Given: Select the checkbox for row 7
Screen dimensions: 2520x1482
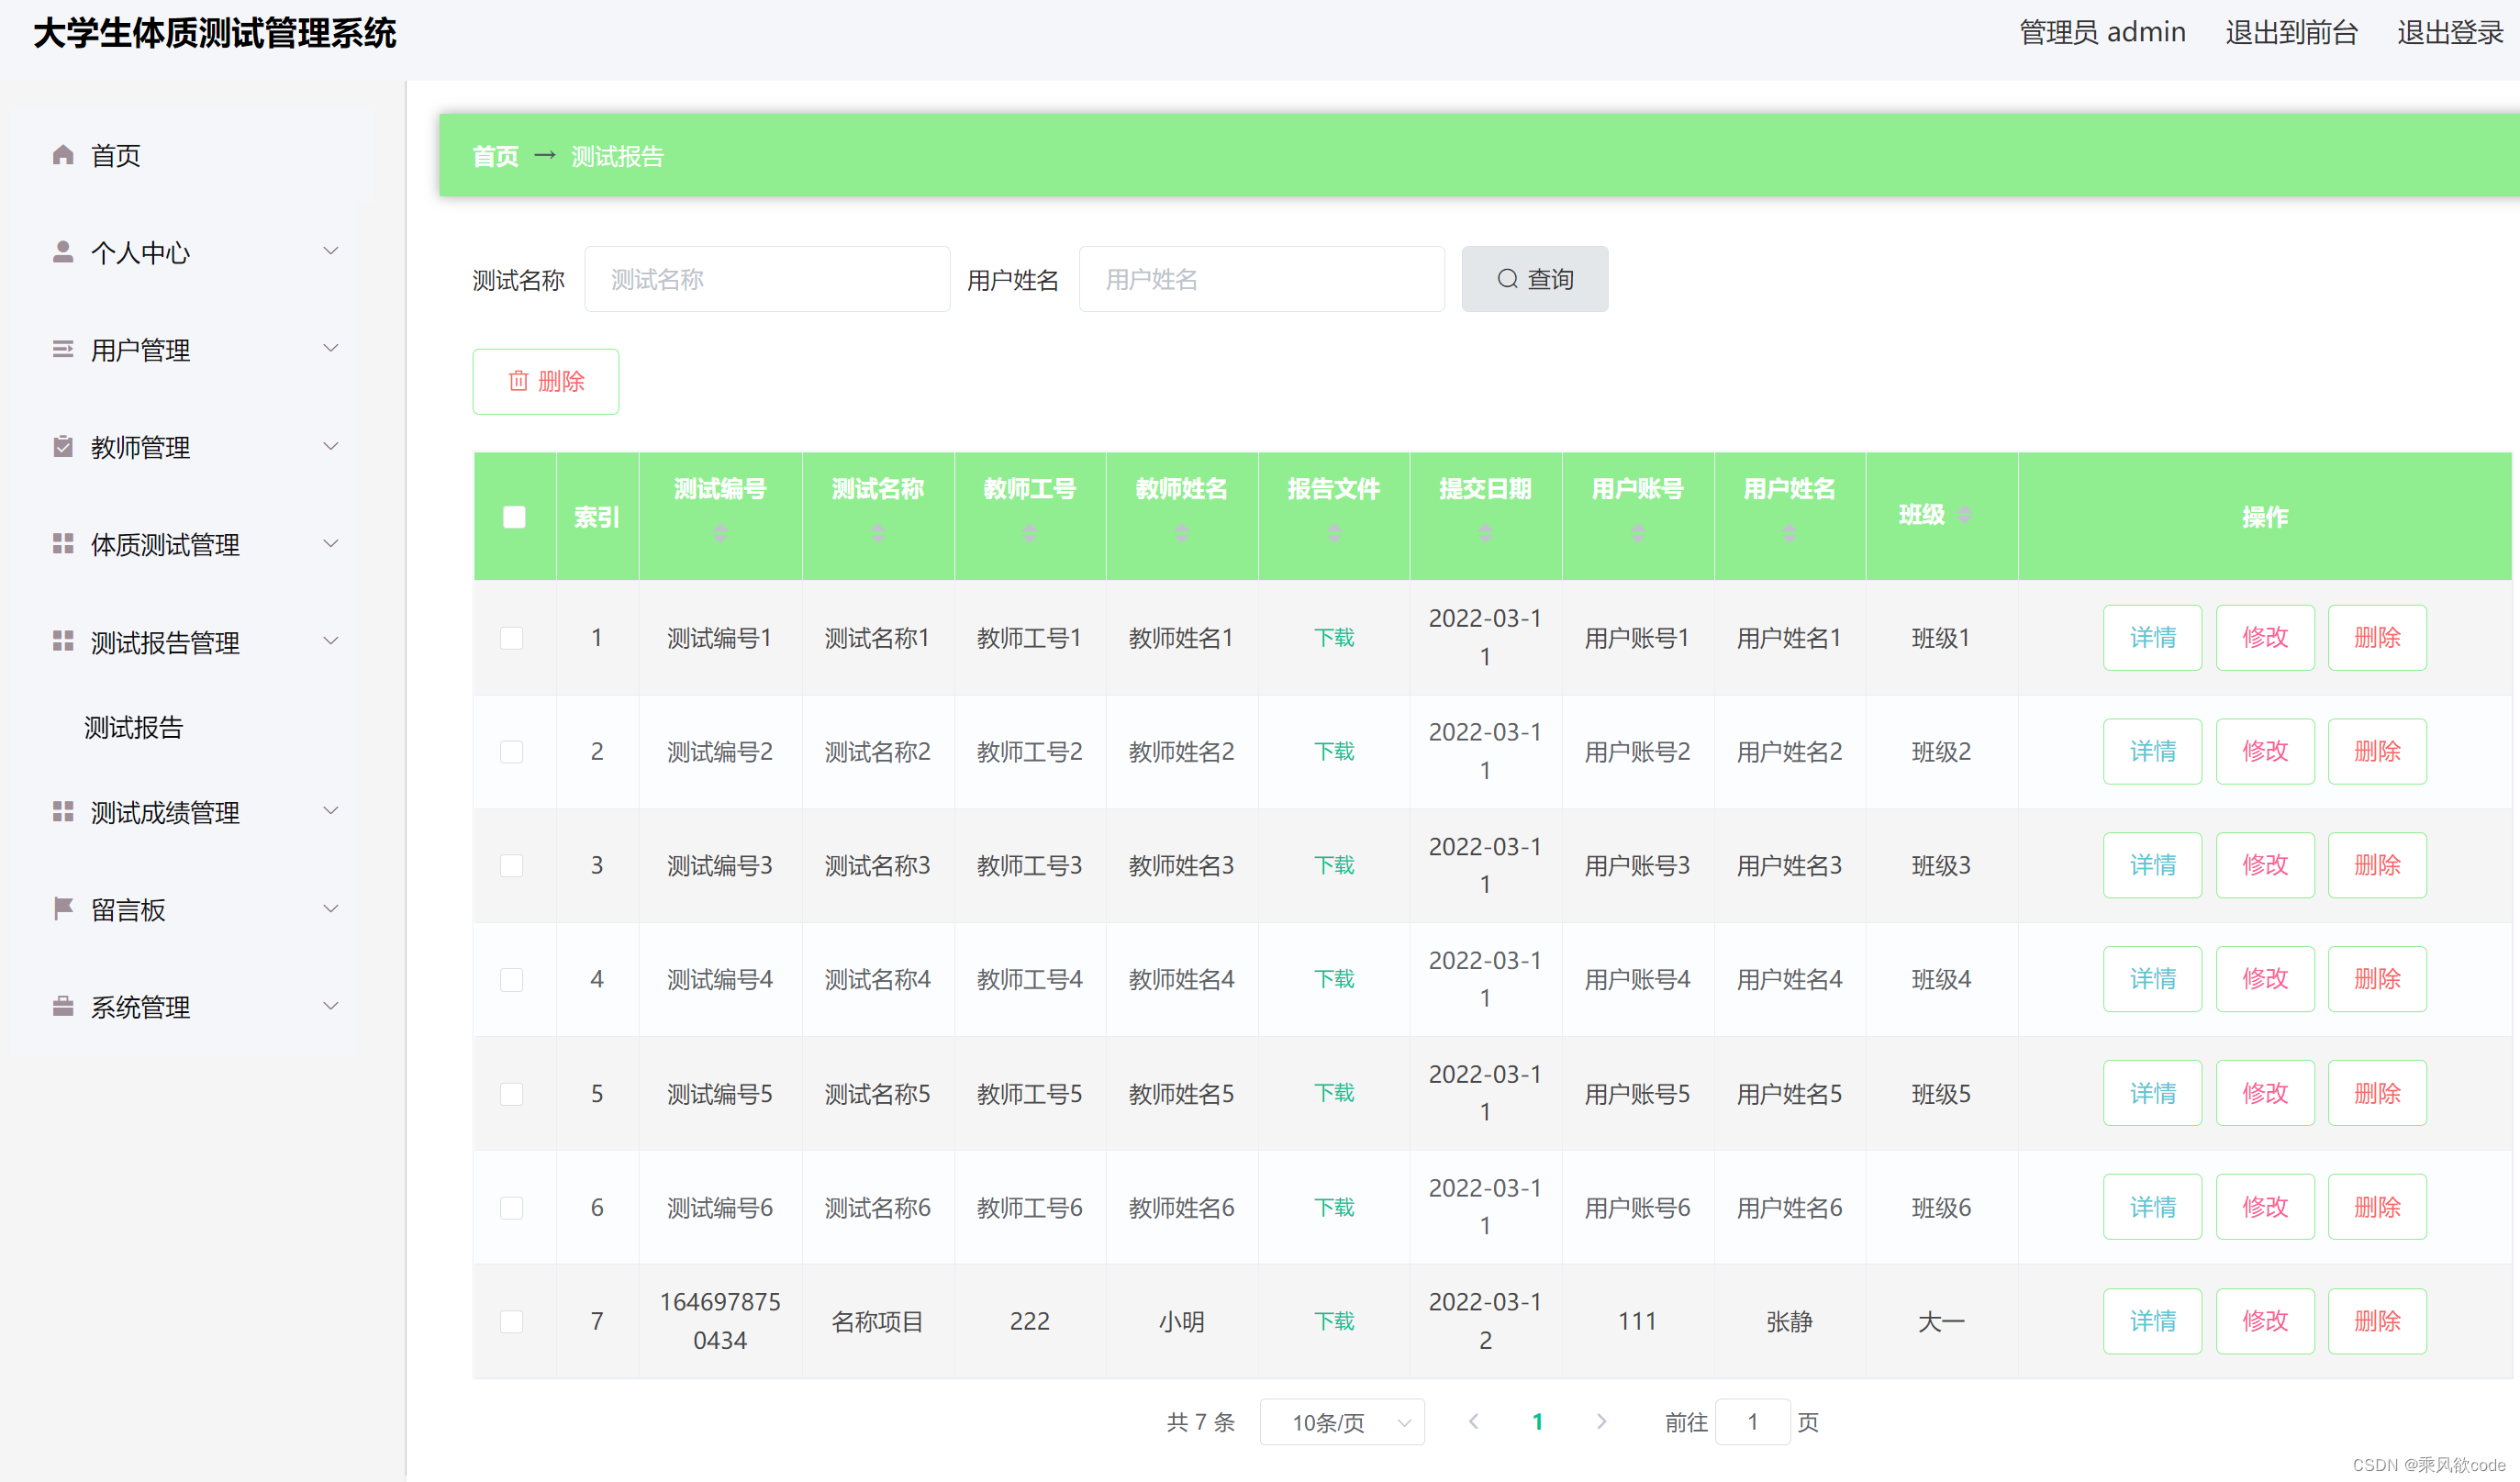Looking at the screenshot, I should point(512,1321).
